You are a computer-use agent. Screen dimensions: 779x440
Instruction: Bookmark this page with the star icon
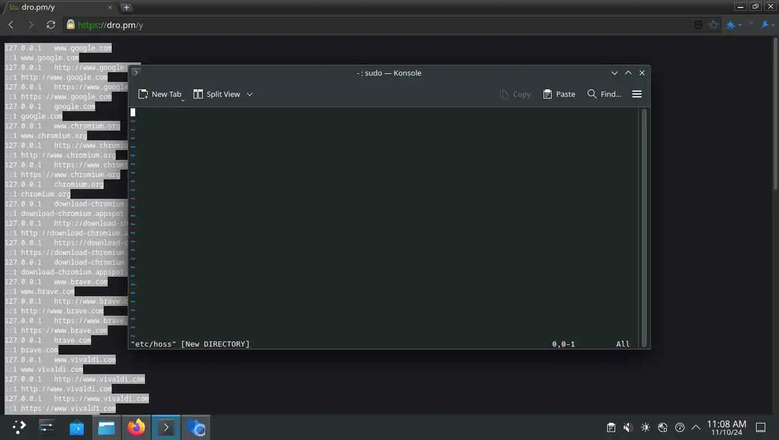click(x=714, y=25)
